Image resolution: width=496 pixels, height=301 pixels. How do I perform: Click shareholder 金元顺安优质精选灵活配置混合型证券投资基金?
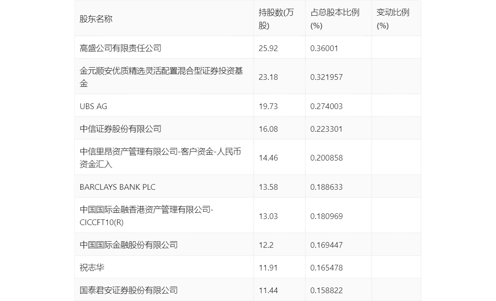pos(161,77)
